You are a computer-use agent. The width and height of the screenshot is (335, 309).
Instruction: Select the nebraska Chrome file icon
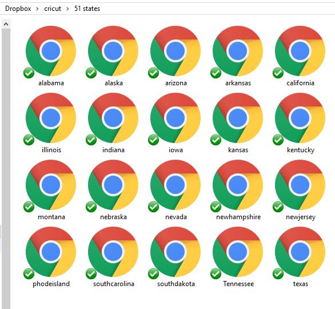coord(113,185)
